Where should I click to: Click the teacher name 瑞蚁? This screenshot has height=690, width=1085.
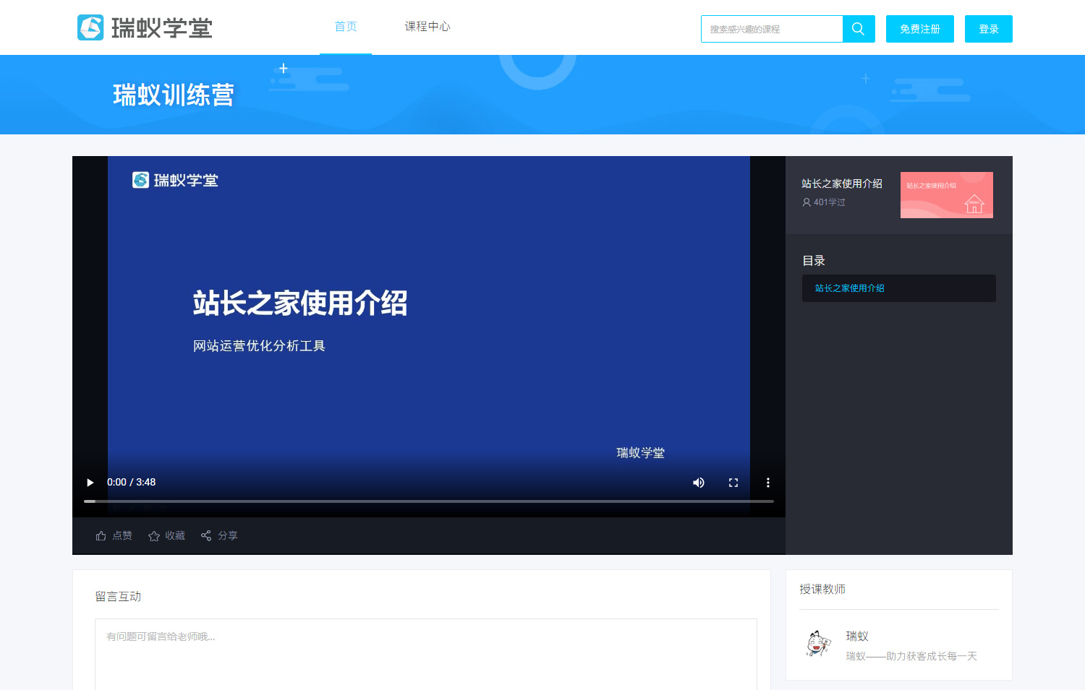point(857,636)
